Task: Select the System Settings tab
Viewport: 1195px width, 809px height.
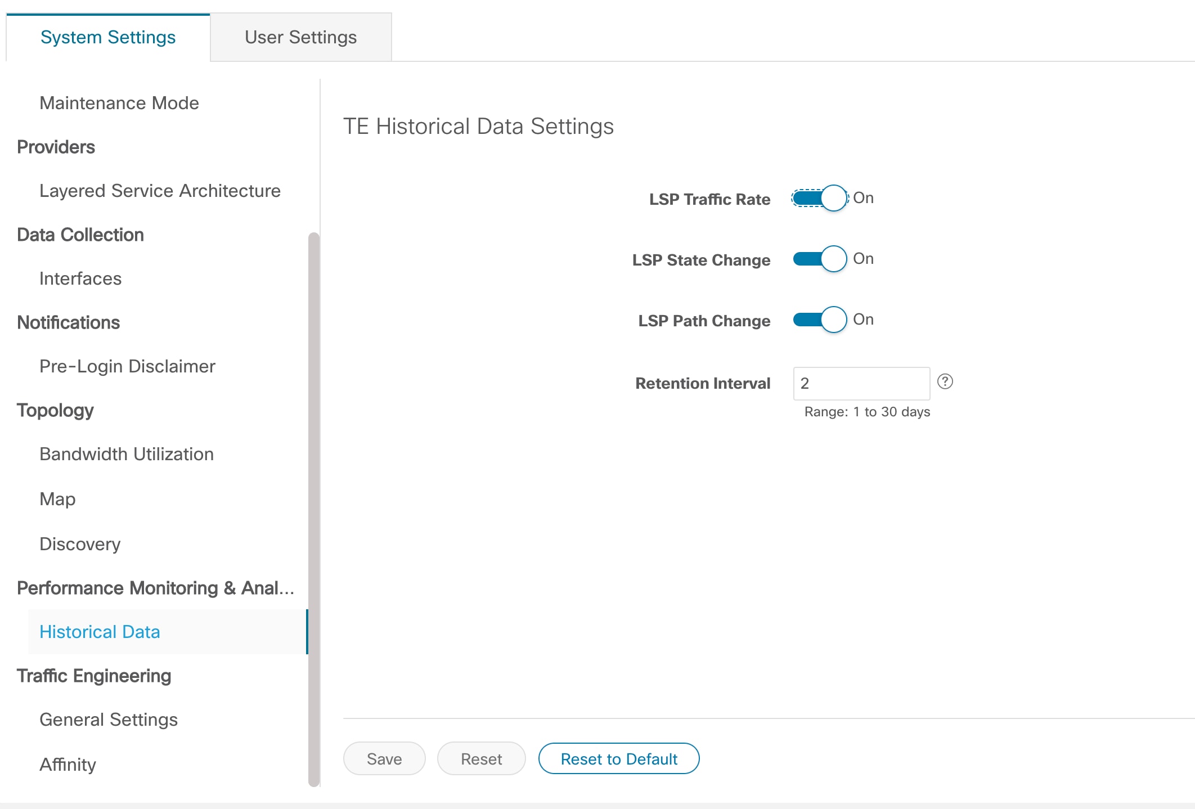Action: 108,37
